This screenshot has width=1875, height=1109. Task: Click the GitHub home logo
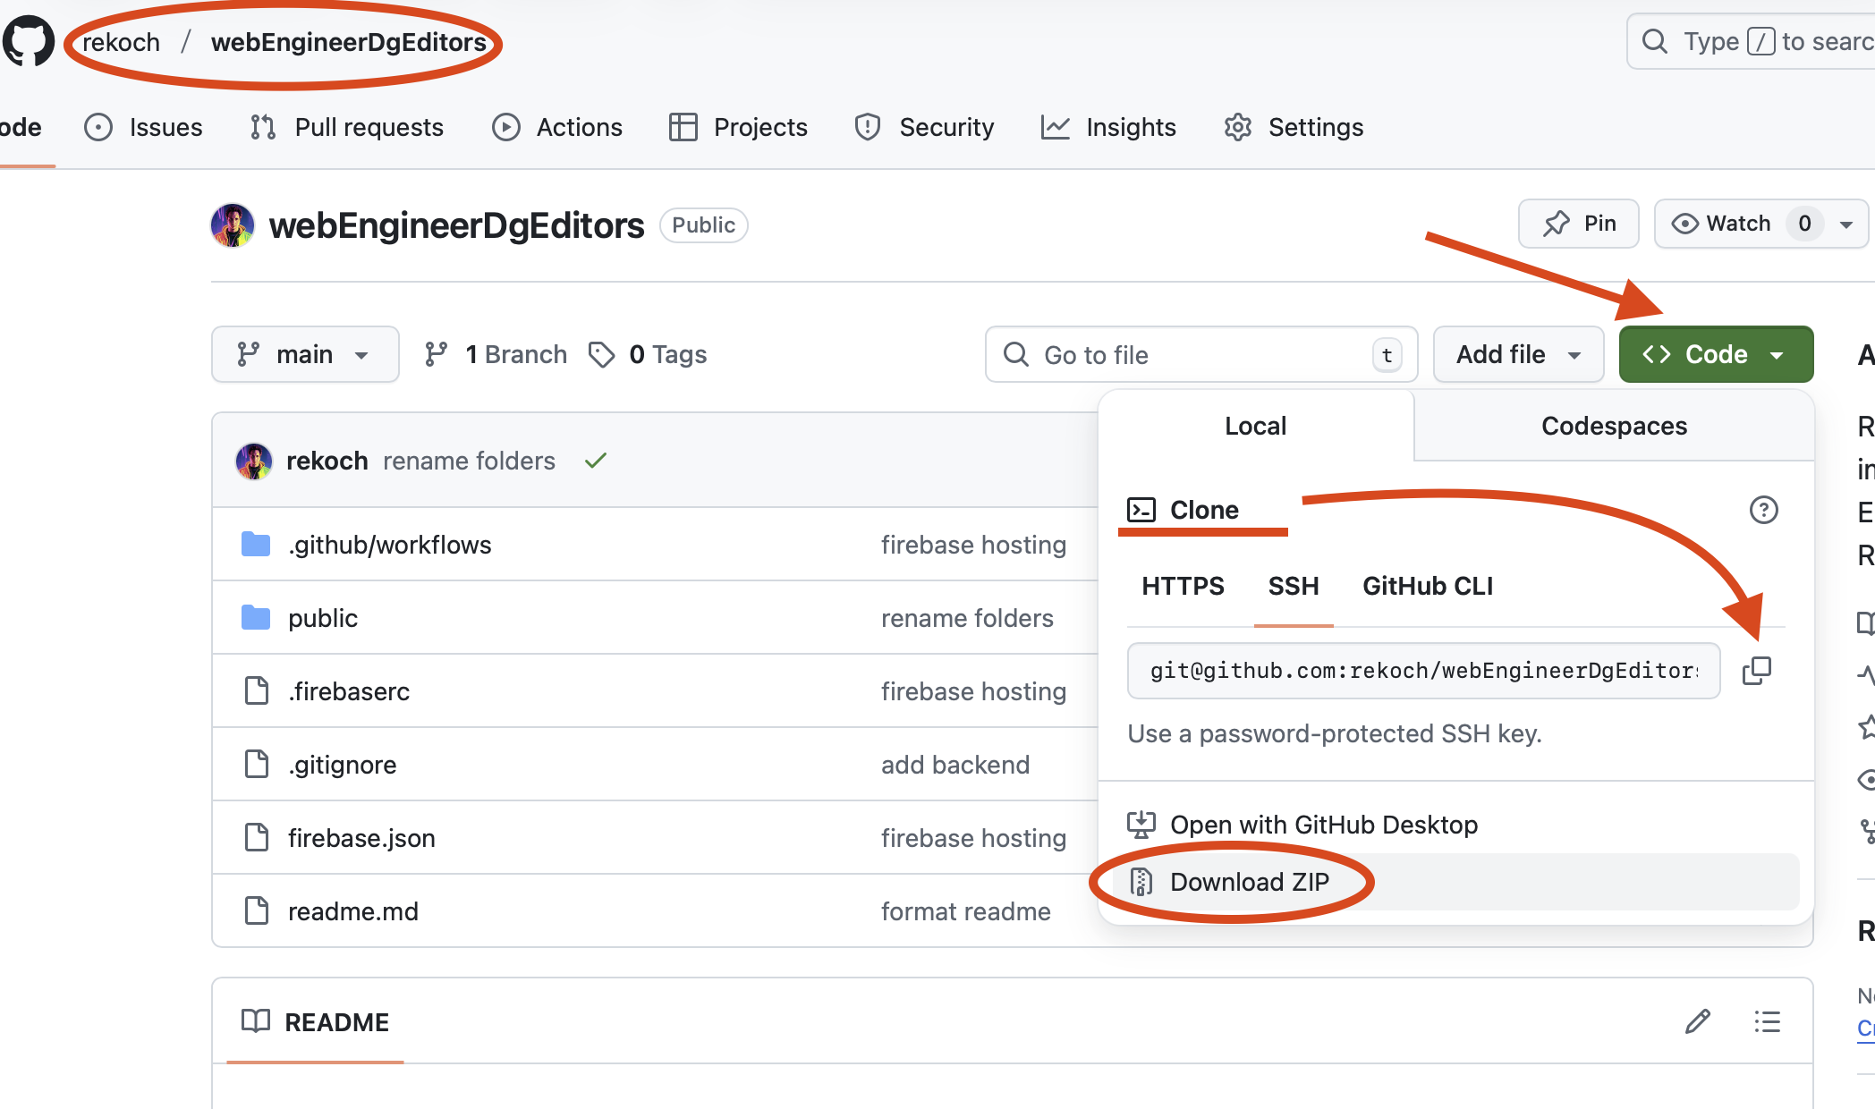[30, 40]
